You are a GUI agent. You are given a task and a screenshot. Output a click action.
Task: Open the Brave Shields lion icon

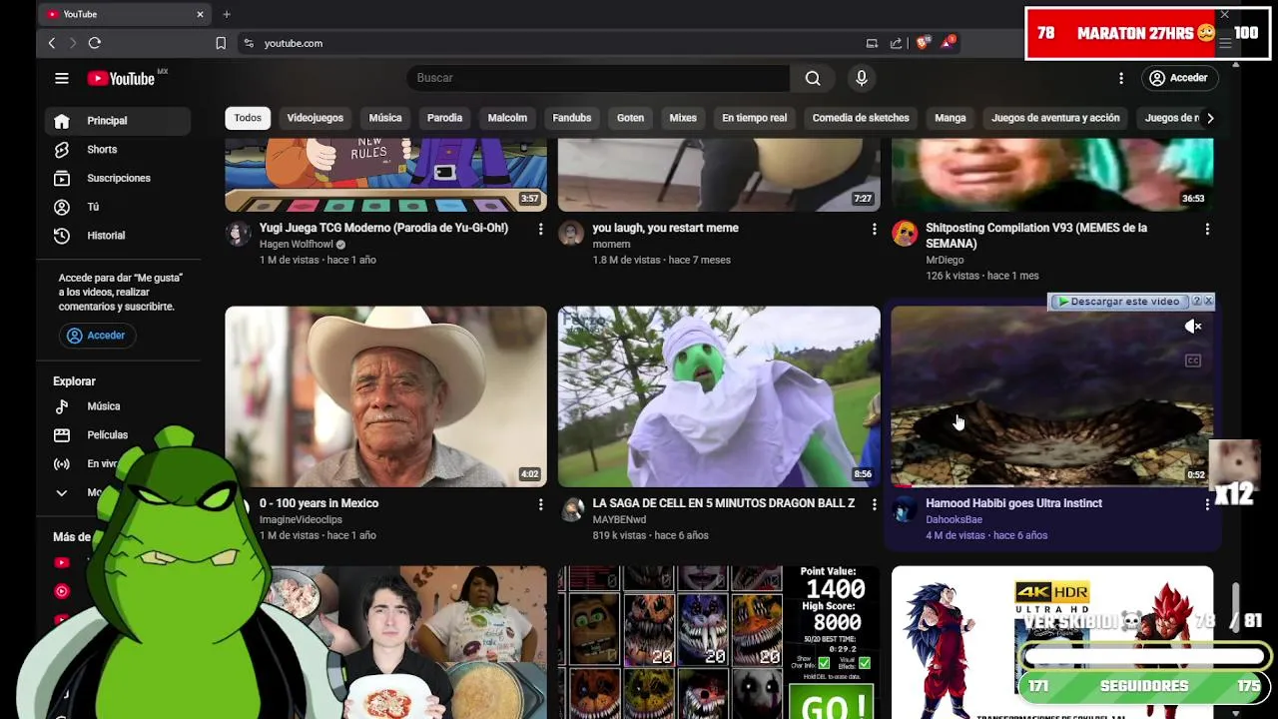click(922, 43)
